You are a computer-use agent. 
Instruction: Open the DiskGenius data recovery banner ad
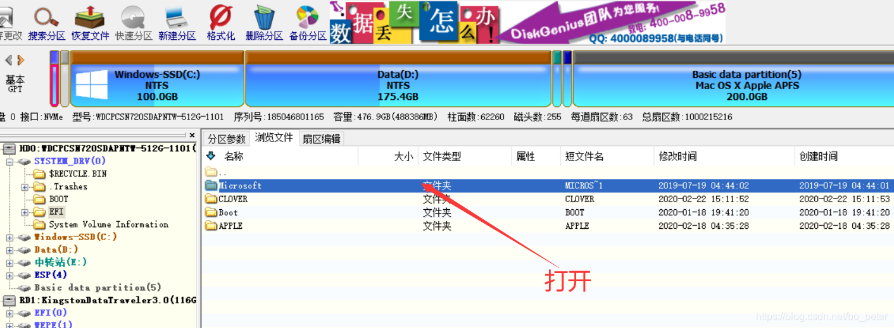click(527, 23)
